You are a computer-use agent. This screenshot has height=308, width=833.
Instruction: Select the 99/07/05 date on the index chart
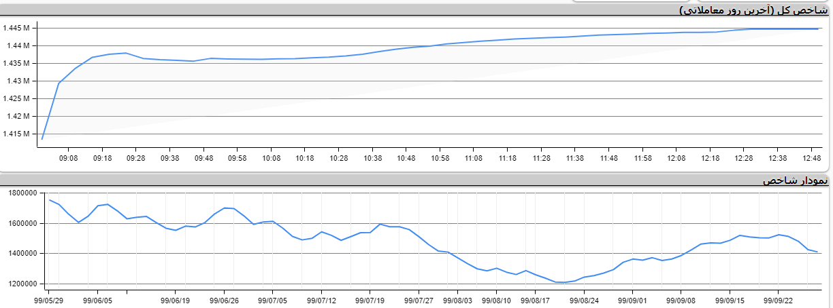(273, 299)
